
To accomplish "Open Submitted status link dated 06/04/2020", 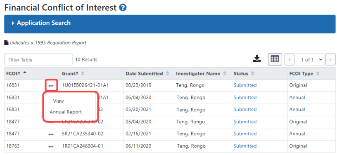I will click(245, 97).
